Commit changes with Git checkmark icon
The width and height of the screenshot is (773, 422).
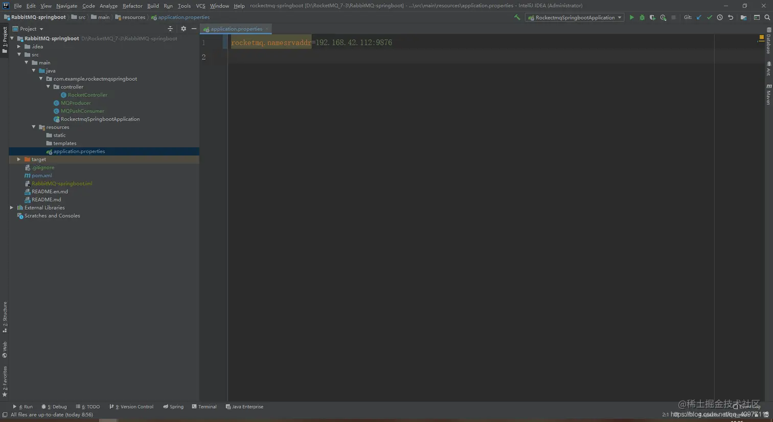point(710,17)
